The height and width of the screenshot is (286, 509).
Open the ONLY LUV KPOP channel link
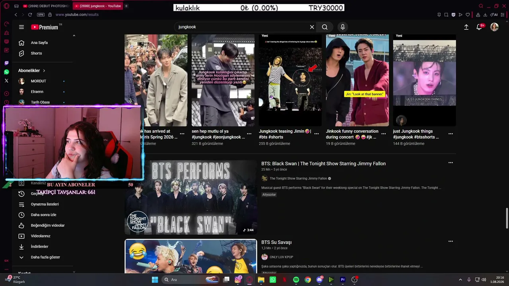point(281,257)
